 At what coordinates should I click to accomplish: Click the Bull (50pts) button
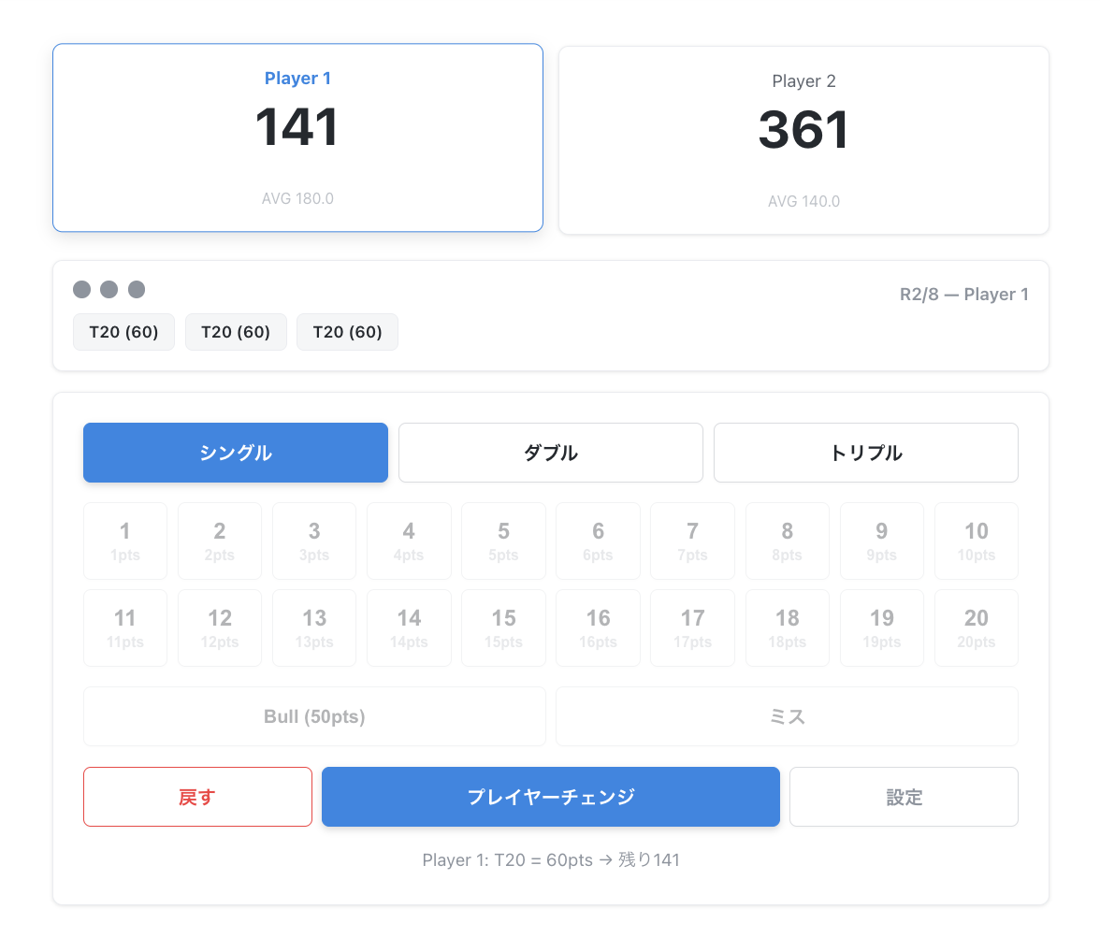(x=314, y=716)
